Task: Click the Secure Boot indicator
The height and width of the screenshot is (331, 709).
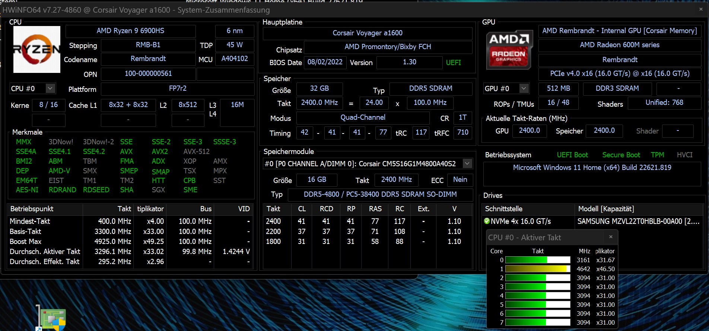Action: point(621,155)
